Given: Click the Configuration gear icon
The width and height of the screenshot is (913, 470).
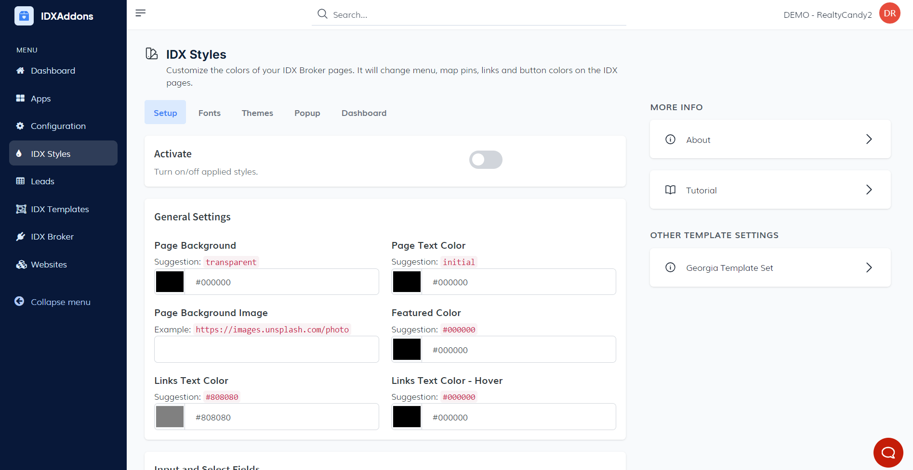Looking at the screenshot, I should click(20, 126).
